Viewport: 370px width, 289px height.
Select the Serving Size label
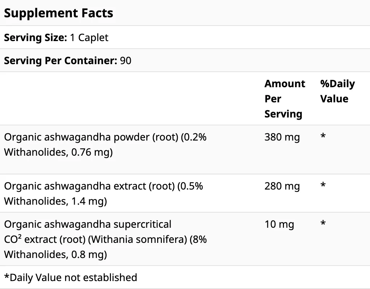35,37
